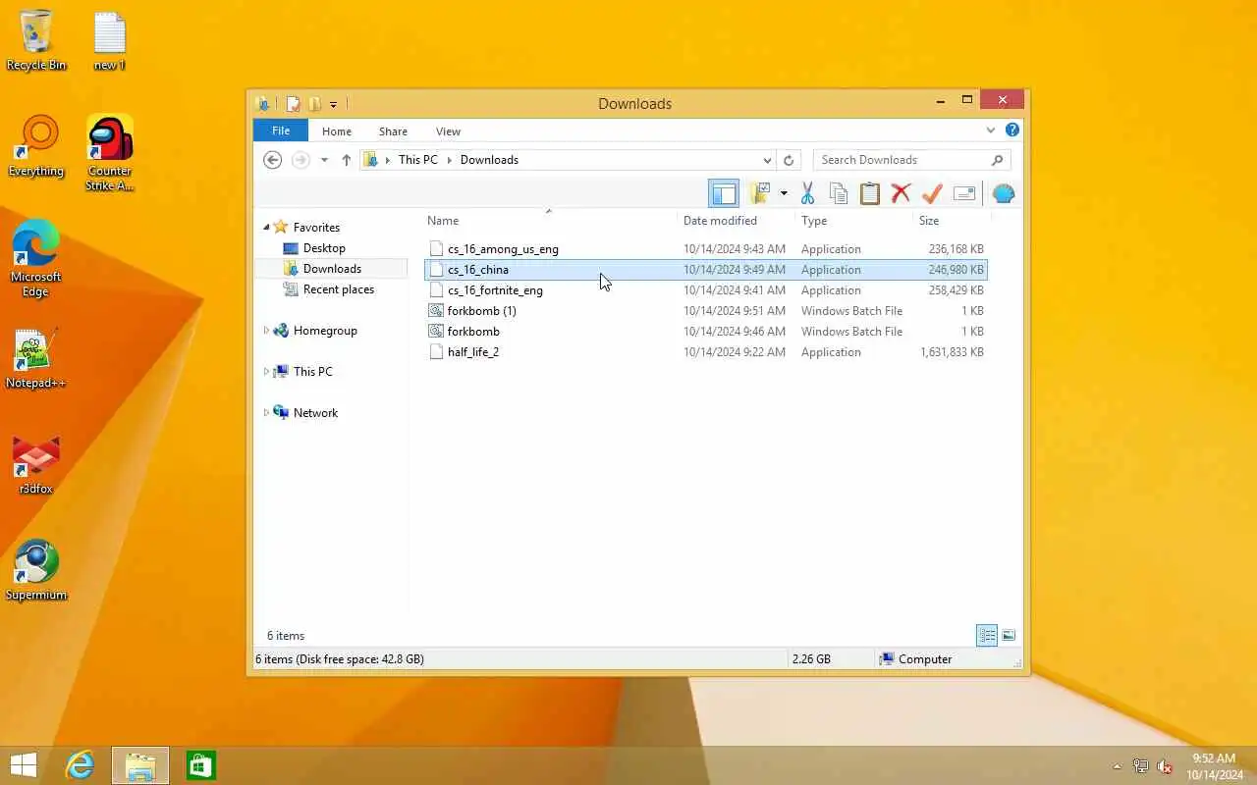Sort by the Date modified column header
This screenshot has height=785, width=1257.
[720, 221]
